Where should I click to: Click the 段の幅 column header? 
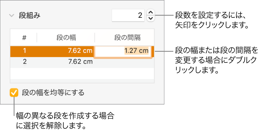66,37
